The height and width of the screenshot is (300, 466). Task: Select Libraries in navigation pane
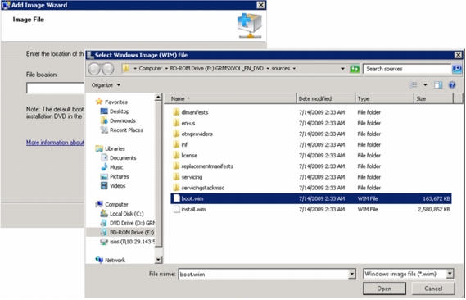111,148
